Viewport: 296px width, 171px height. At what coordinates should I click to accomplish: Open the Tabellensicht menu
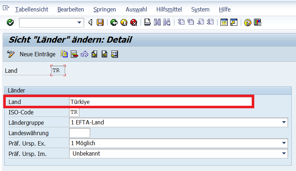(x=32, y=9)
